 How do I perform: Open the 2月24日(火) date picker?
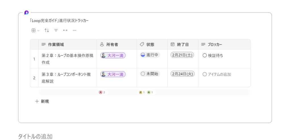(x=182, y=74)
